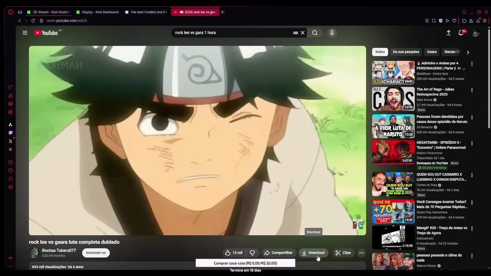Search tabs with the title bar magnifier
Image resolution: width=491 pixels, height=276 pixels.
[464, 12]
